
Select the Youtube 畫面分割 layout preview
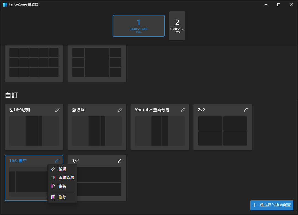coord(159,131)
